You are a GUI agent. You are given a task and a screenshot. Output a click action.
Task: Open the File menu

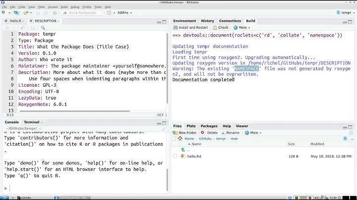(4, 7)
